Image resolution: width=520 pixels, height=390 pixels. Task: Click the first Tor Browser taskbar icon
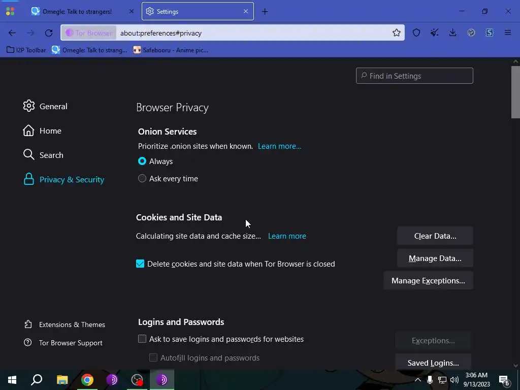tap(112, 380)
